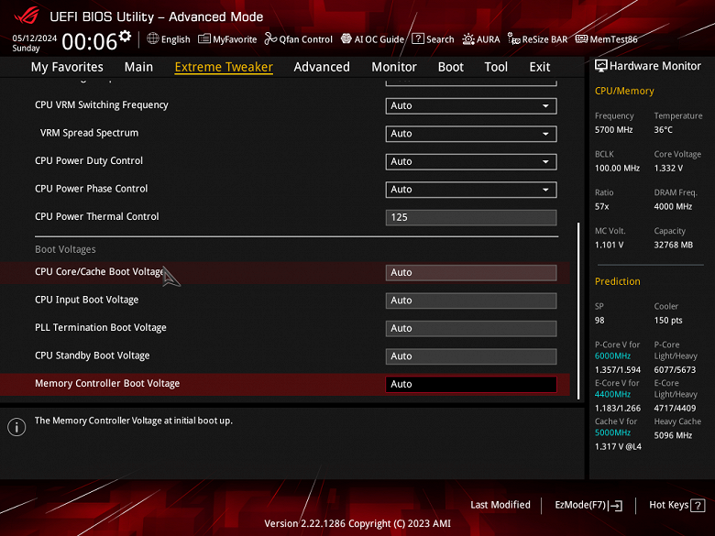Click the Hot Keys question-mark icon
The height and width of the screenshot is (536, 715).
coord(698,505)
